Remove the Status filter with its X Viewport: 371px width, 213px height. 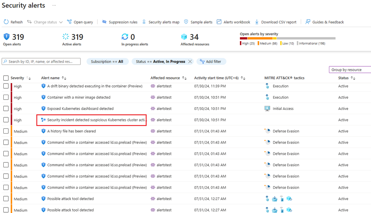[190, 62]
